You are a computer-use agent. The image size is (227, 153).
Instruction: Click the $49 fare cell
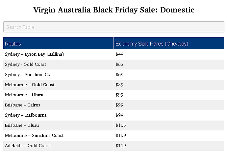tap(169, 54)
